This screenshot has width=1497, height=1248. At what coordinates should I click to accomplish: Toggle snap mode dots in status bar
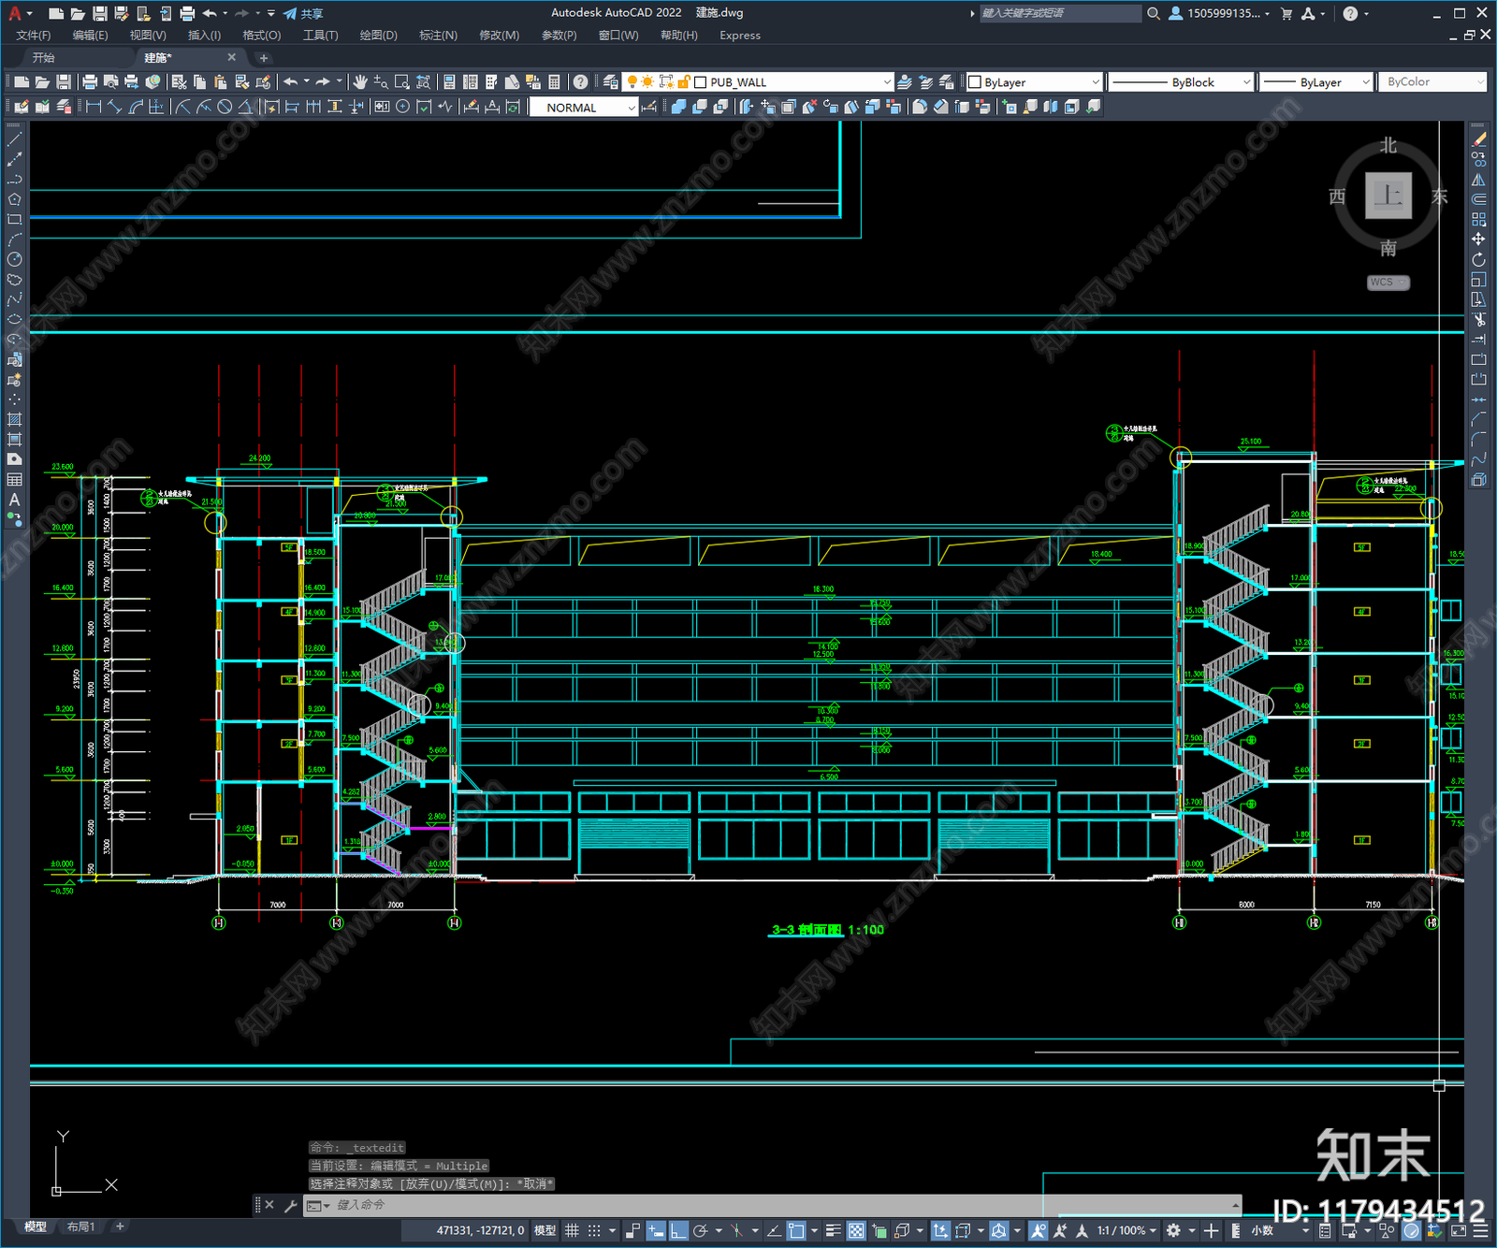coord(594,1230)
